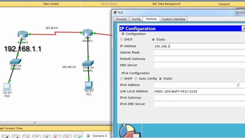Click the IPv6 DNS Server field
Viewport: 245px width, 138px height.
point(199,104)
